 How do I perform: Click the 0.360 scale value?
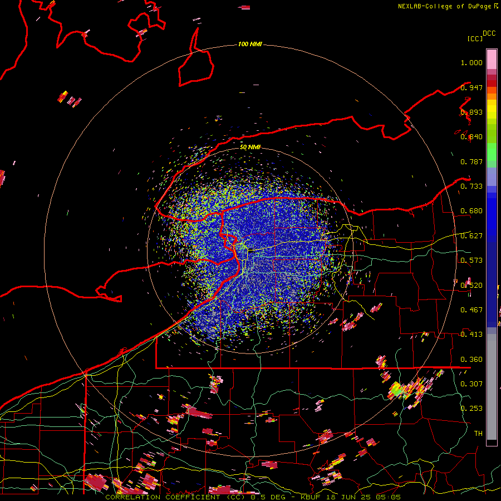471,360
